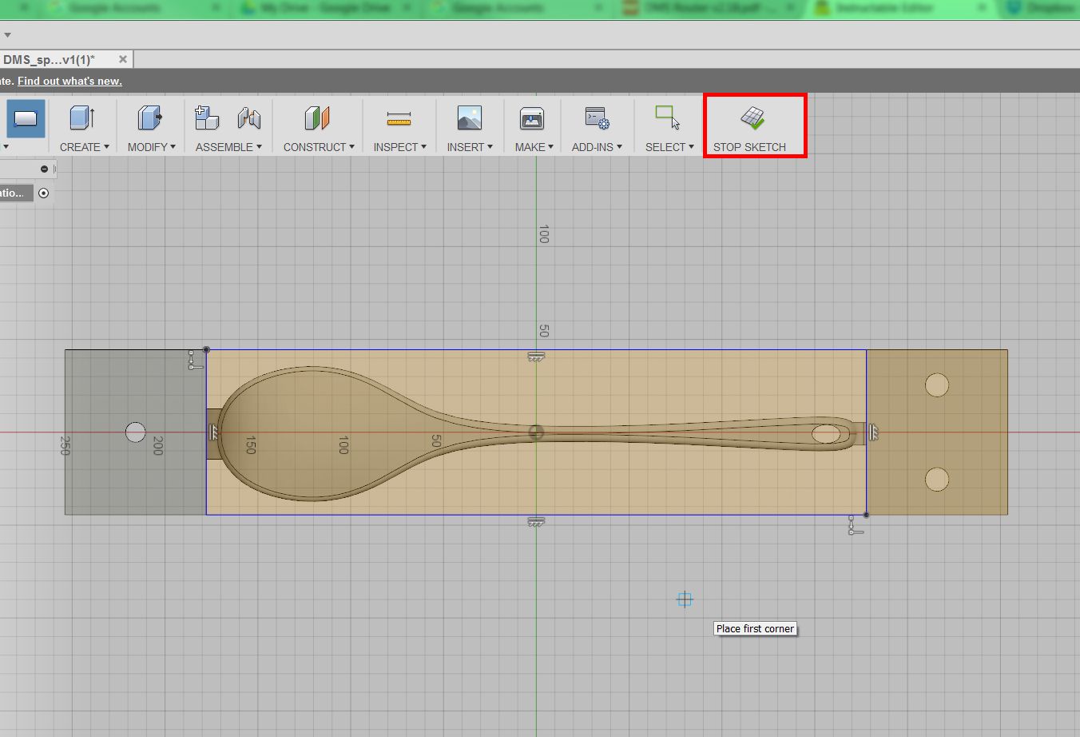Click the Stop Sketch checkmark icon
Screen dimensions: 1080x737
752,118
